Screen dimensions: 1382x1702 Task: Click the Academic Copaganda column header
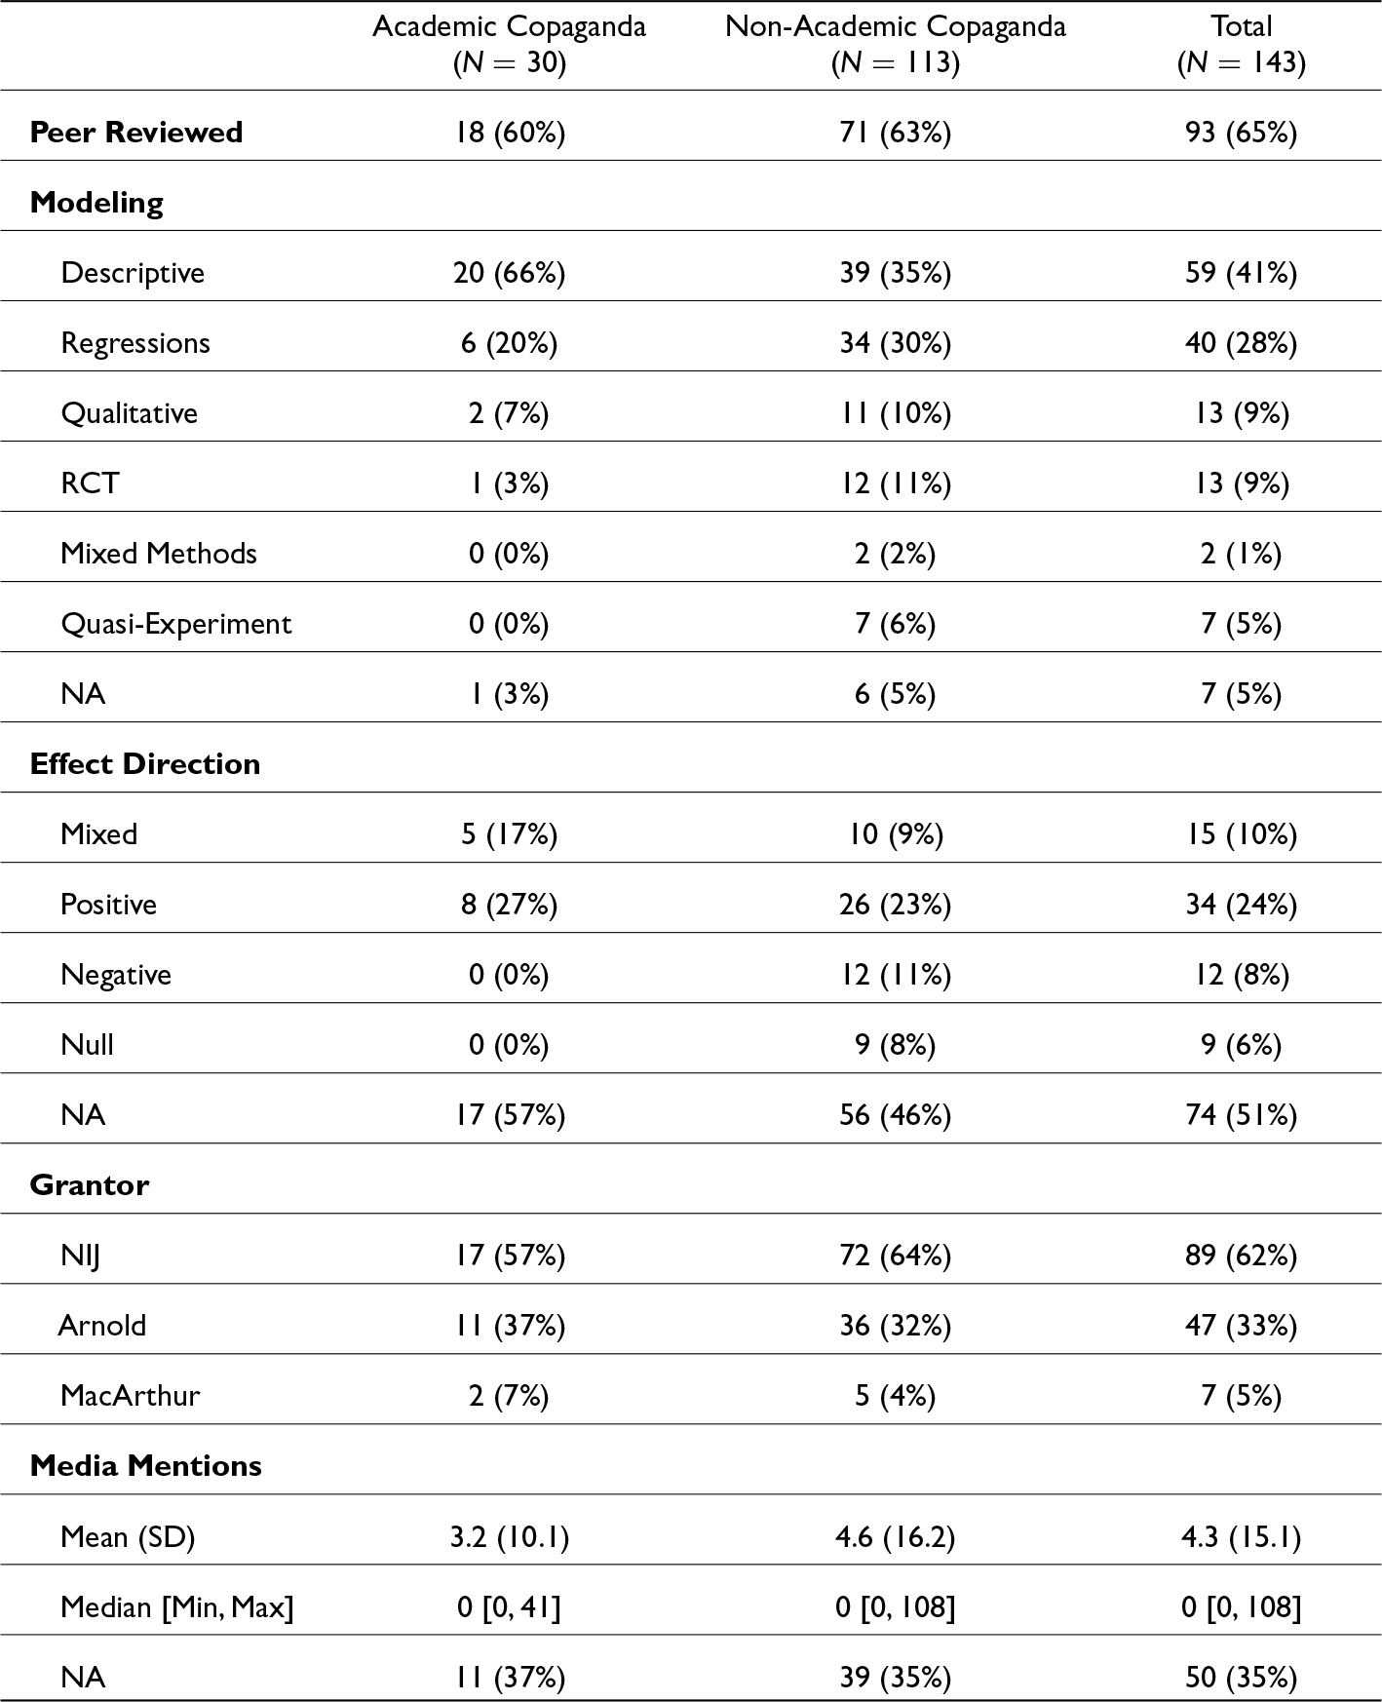[x=509, y=44]
